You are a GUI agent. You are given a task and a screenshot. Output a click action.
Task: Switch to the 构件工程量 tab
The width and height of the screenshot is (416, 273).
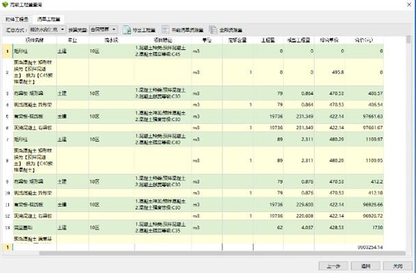pyautogui.click(x=18, y=19)
